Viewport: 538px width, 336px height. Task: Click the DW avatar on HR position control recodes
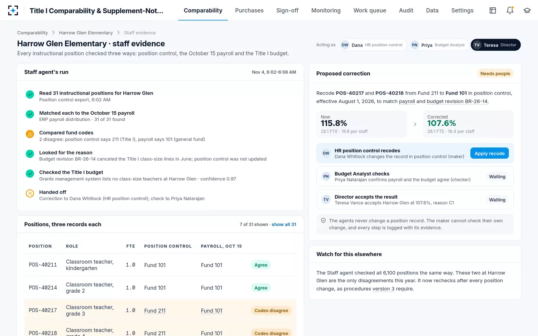326,153
